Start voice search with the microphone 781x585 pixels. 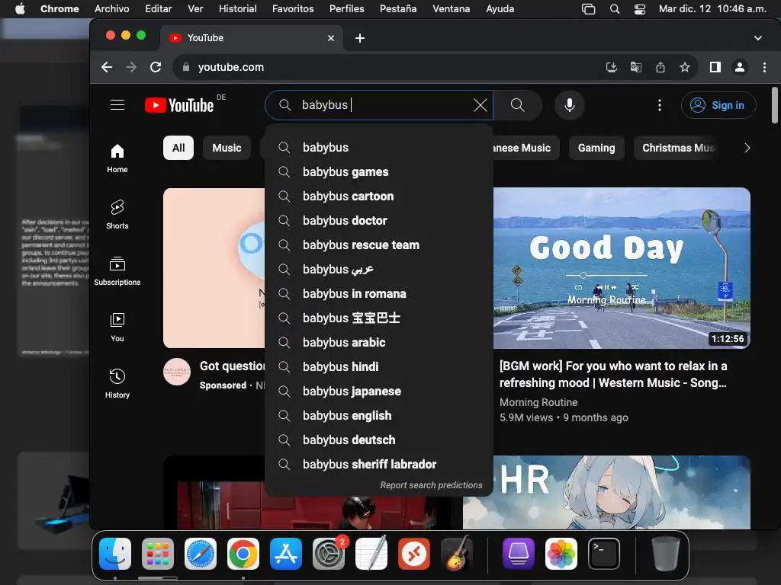click(569, 105)
